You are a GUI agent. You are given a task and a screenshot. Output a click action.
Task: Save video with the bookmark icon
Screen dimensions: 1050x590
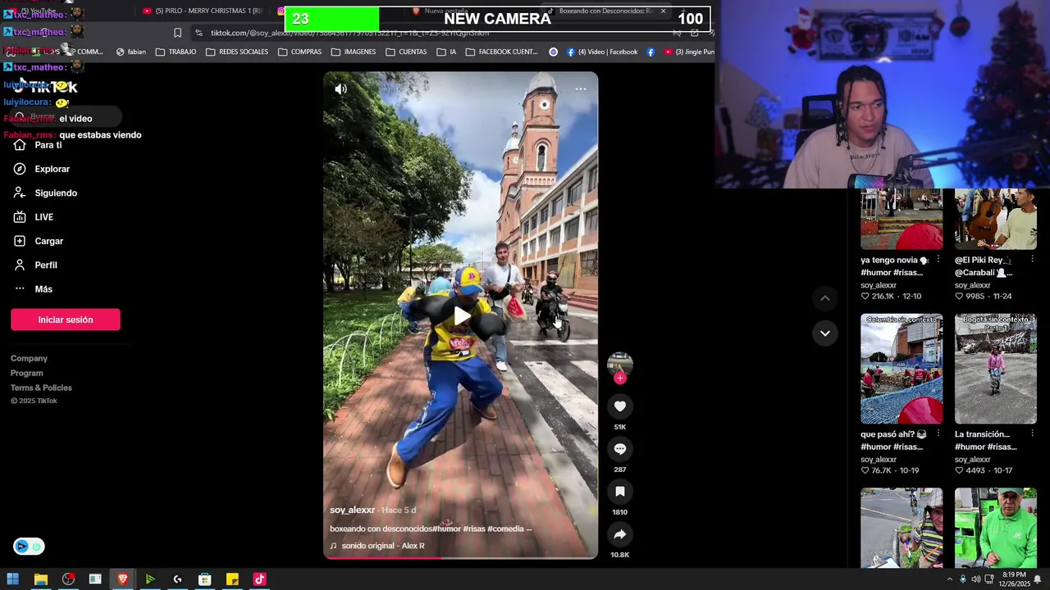[620, 492]
